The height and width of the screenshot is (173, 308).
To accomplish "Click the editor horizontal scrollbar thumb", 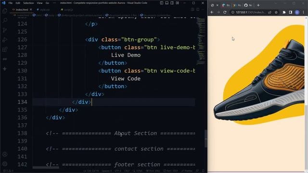I will [46, 168].
